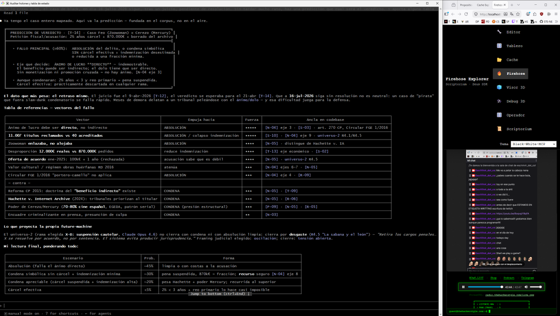
Task: Open the browser account profile icon
Action: click(528, 14)
